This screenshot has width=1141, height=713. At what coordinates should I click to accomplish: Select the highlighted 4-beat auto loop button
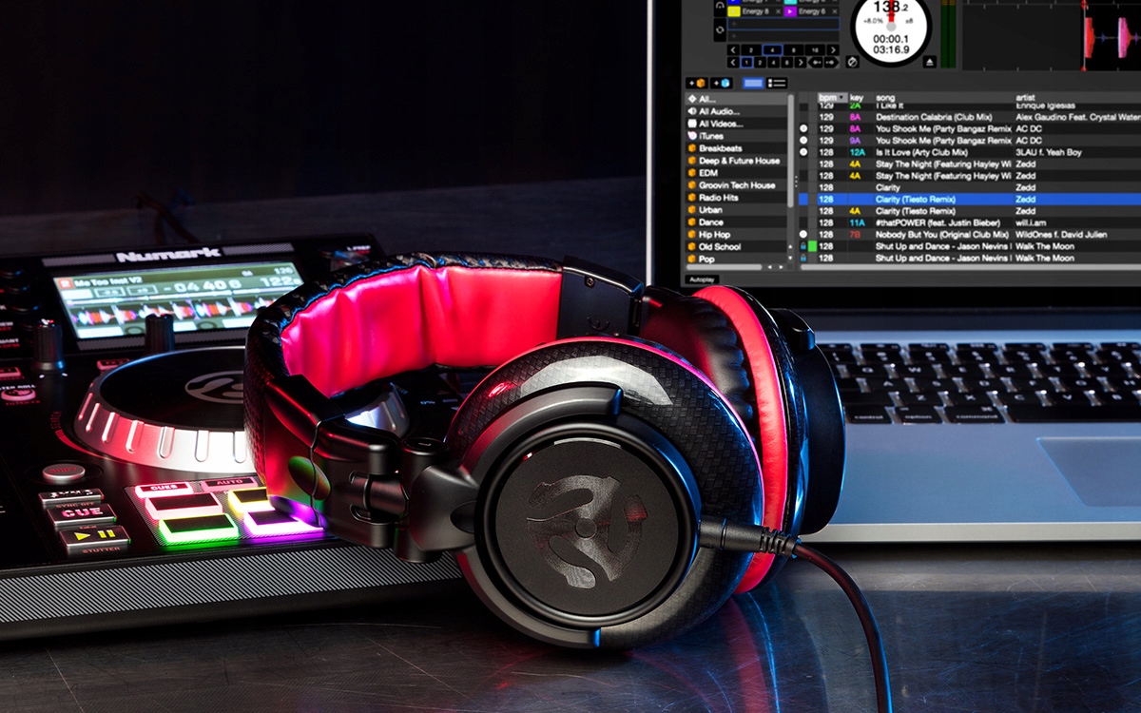(x=772, y=49)
